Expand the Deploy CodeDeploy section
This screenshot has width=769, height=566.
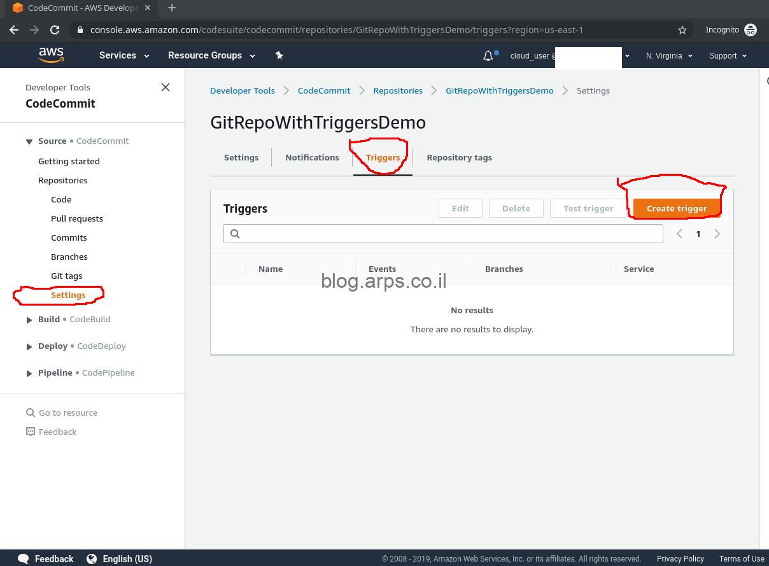[29, 346]
